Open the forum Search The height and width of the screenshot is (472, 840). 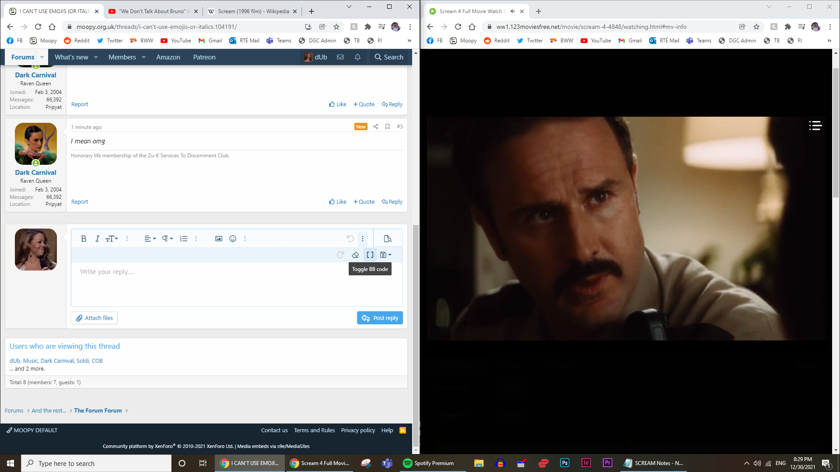[x=389, y=57]
